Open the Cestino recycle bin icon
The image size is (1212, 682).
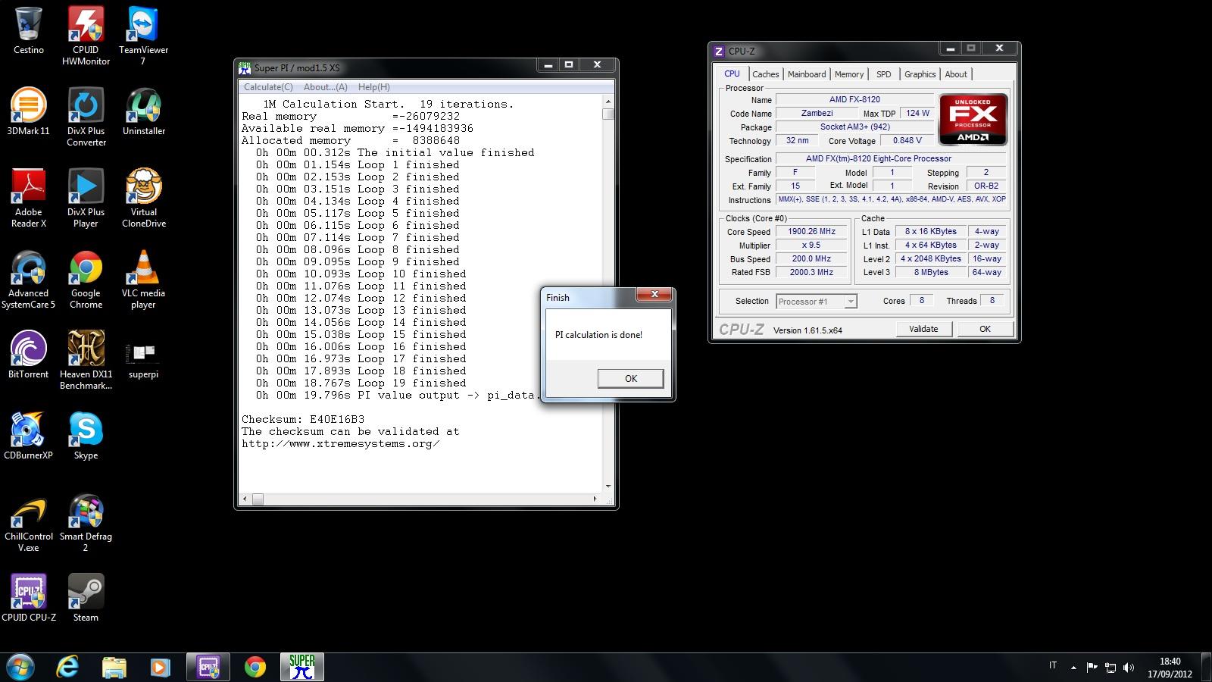(29, 30)
